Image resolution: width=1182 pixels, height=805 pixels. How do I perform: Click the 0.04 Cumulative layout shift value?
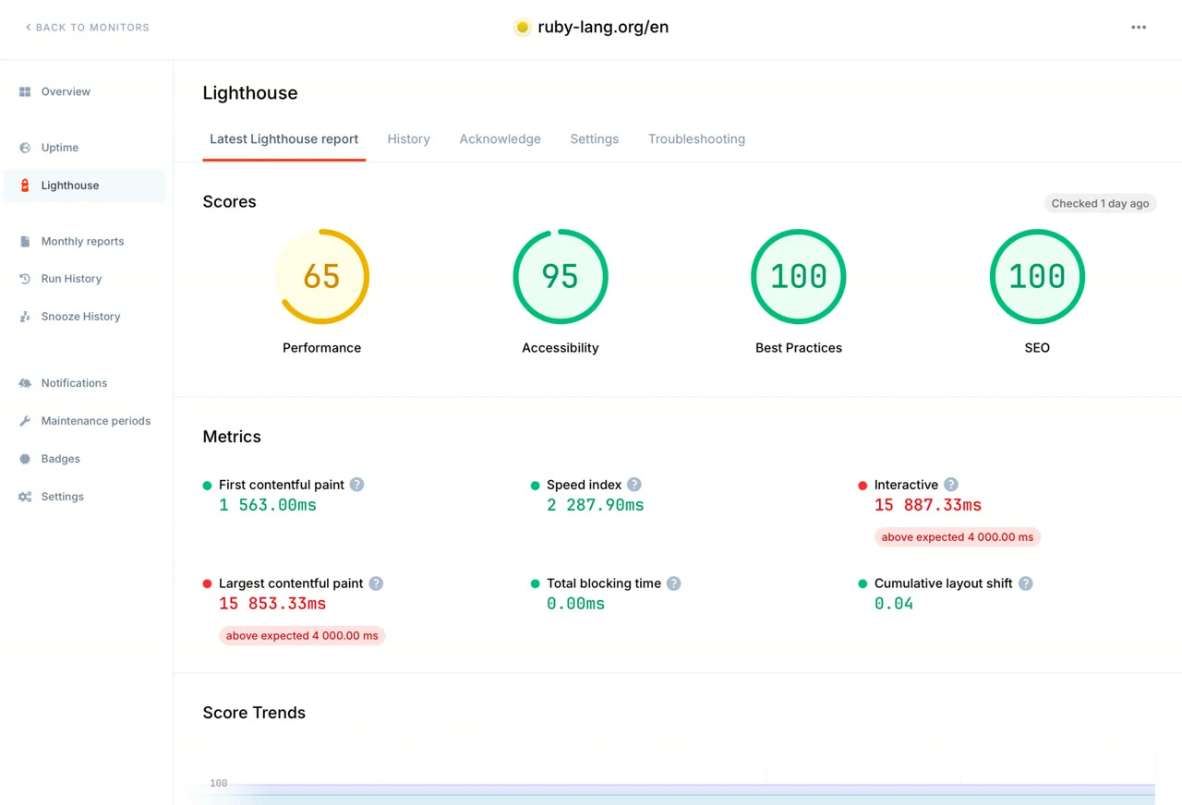pyautogui.click(x=894, y=604)
